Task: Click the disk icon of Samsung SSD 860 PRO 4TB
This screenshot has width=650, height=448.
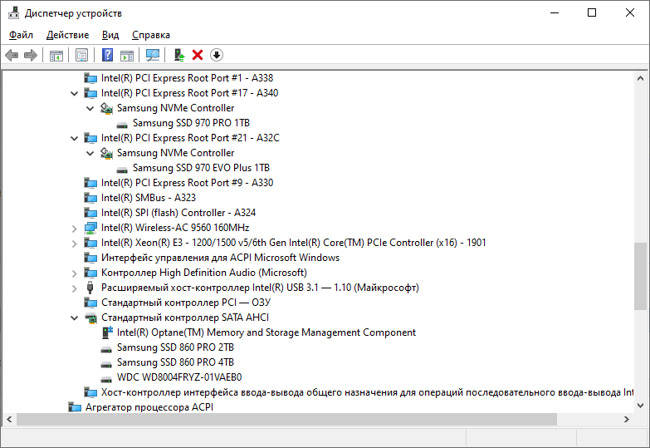Action: click(x=106, y=363)
